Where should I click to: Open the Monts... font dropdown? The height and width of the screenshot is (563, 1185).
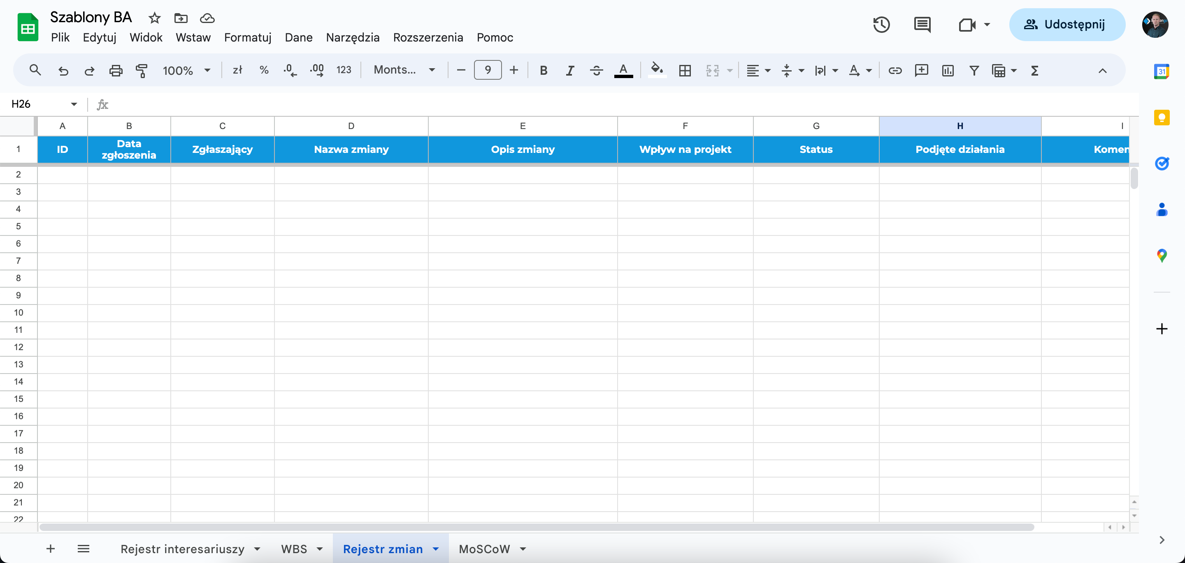(x=404, y=70)
